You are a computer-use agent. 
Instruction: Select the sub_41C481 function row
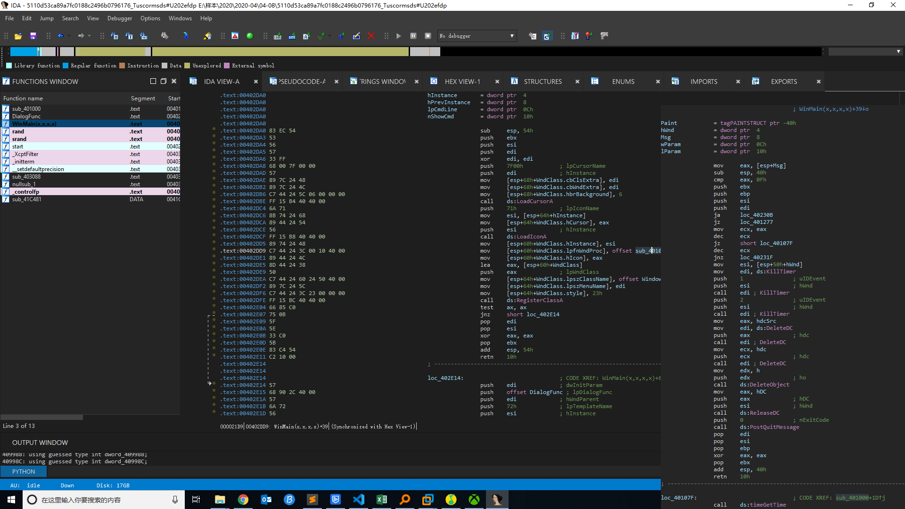click(90, 199)
